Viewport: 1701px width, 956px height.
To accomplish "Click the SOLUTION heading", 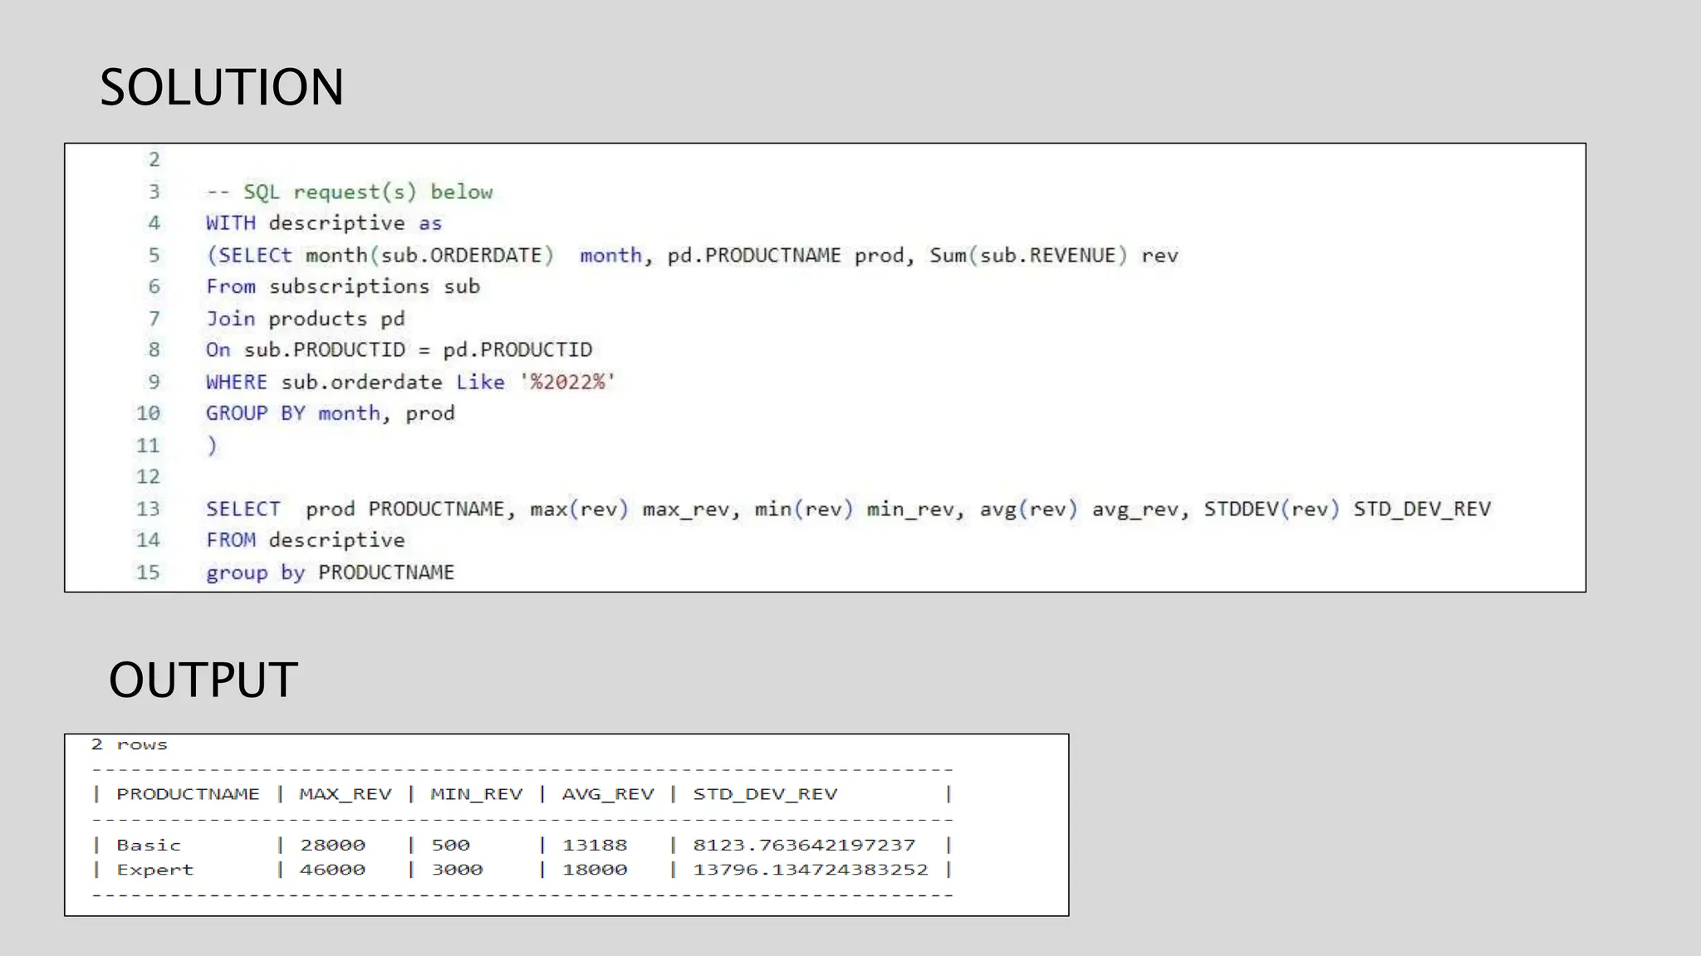I will click(222, 87).
